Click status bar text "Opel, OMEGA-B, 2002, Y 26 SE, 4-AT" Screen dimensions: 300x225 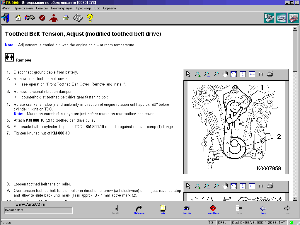tap(258, 223)
